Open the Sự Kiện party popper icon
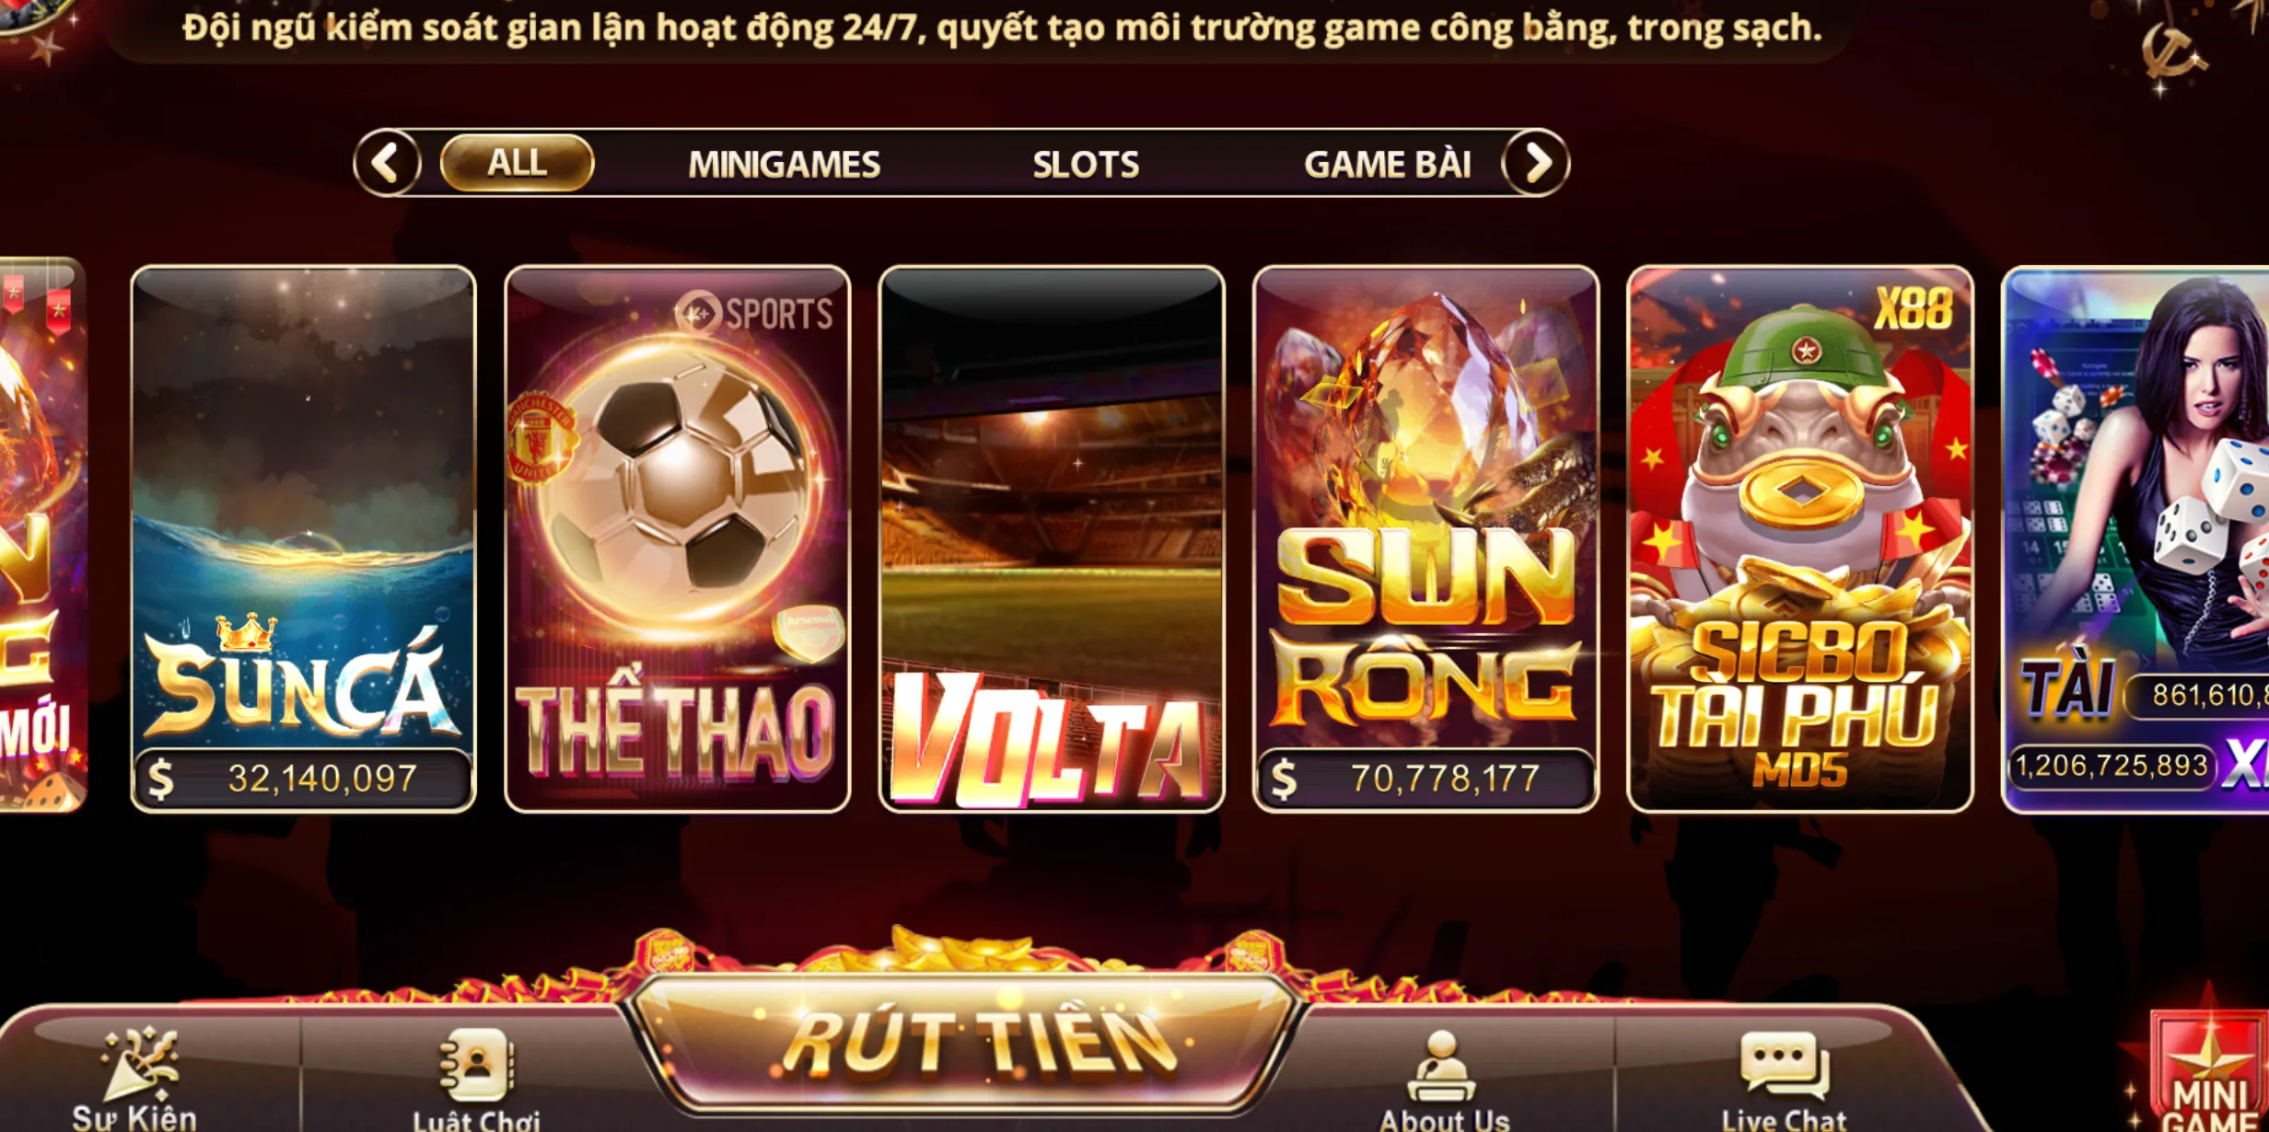 click(139, 1065)
